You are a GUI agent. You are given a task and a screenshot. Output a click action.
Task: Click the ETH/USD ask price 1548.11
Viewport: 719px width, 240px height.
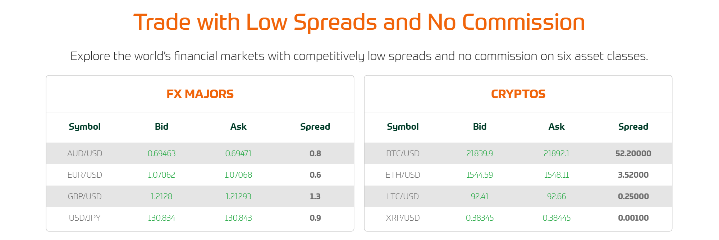(x=557, y=175)
